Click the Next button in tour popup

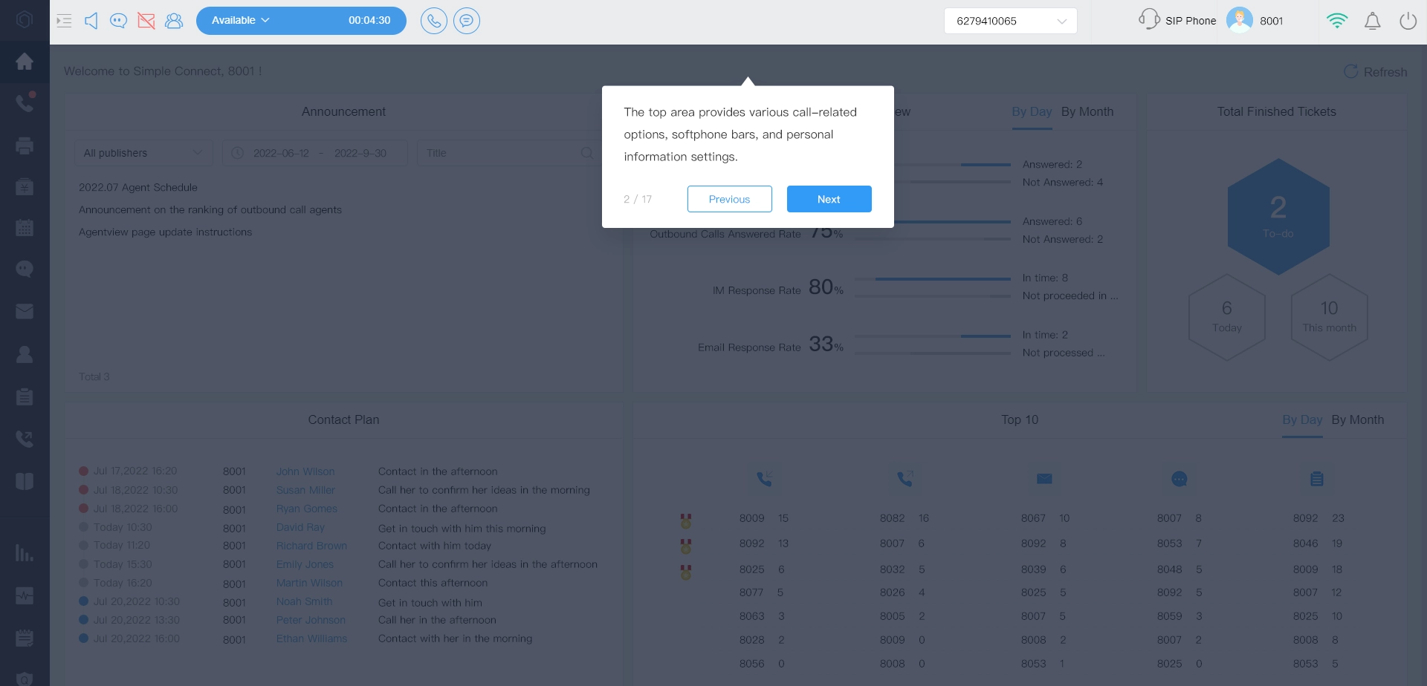click(x=829, y=199)
